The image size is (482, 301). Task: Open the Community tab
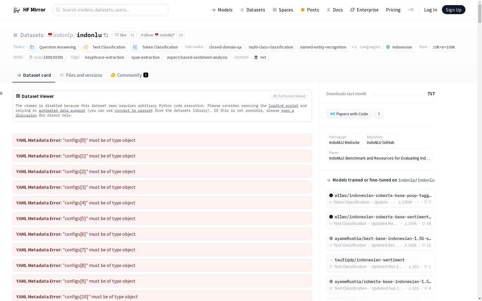coord(130,75)
